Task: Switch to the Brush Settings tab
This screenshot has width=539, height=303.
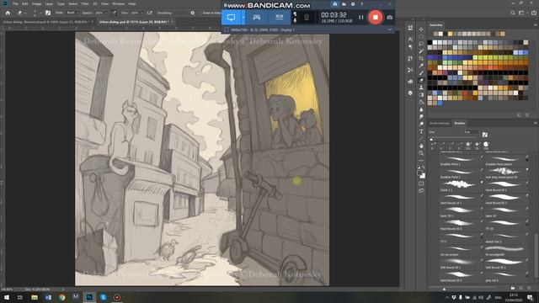Action: [x=439, y=124]
